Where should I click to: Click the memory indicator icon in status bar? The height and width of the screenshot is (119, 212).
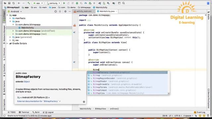coord(208,116)
